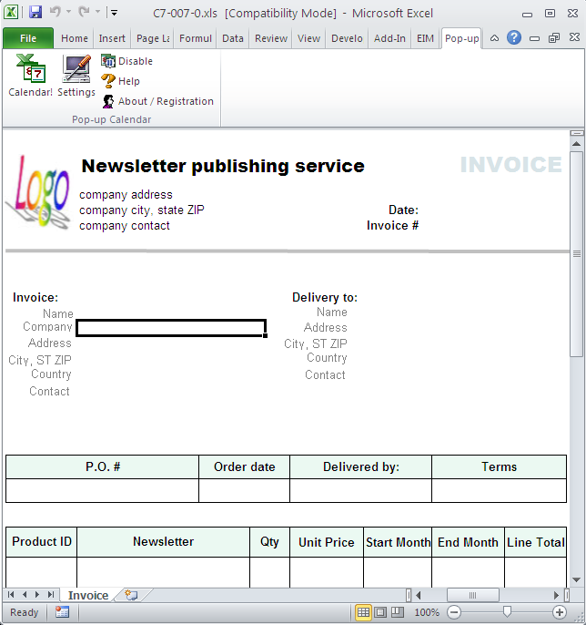This screenshot has width=586, height=625.
Task: Go to last sheet navigation arrow
Action: pos(51,595)
